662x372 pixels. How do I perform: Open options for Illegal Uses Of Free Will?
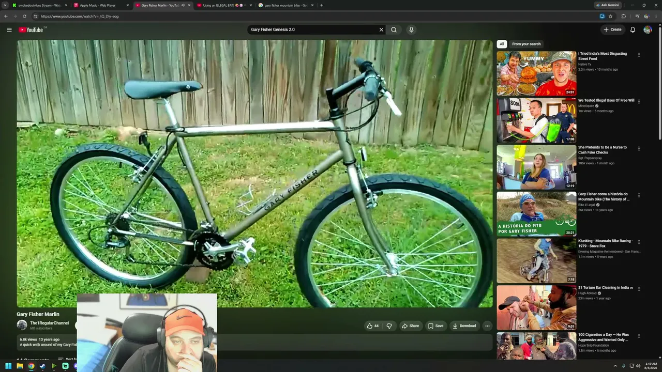coord(639,101)
